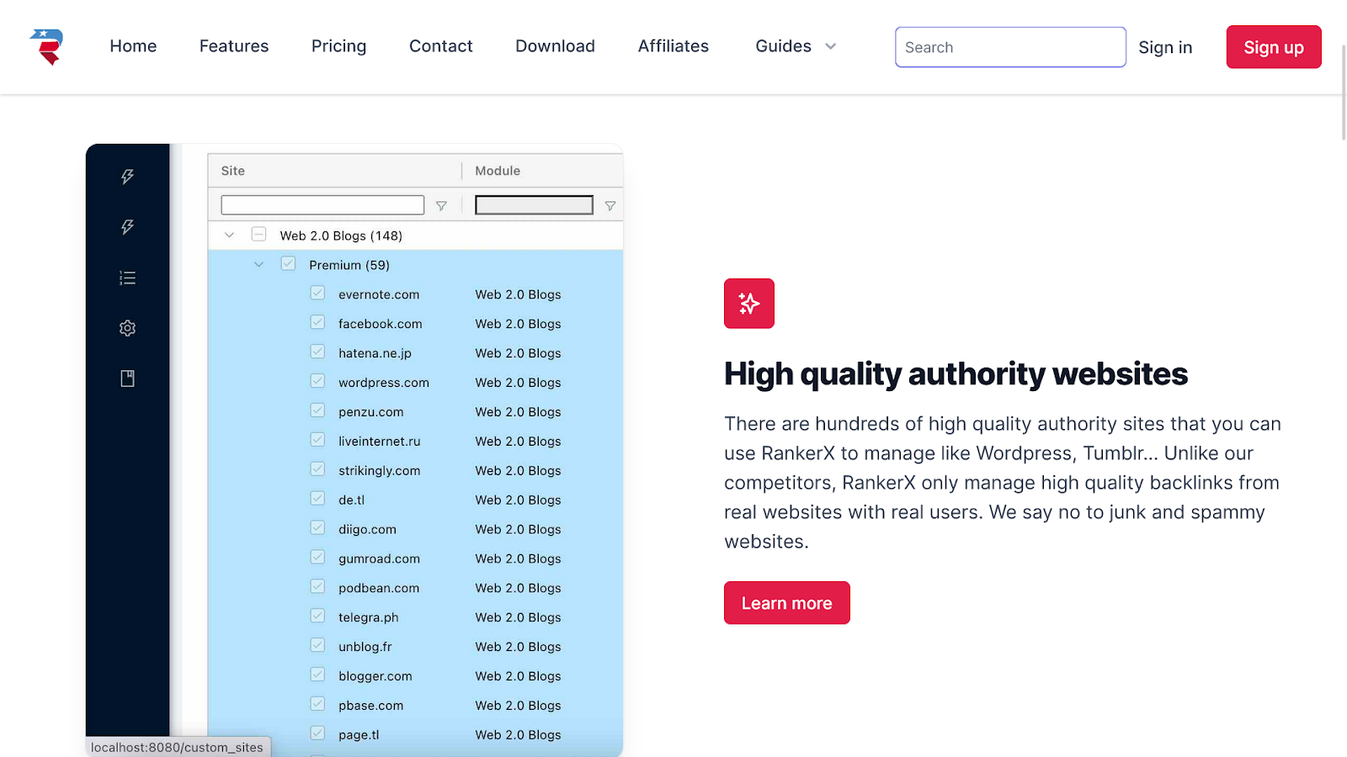Toggle the Premium (59) group checkbox
Screen dimensions: 1347x757
pyautogui.click(x=288, y=263)
